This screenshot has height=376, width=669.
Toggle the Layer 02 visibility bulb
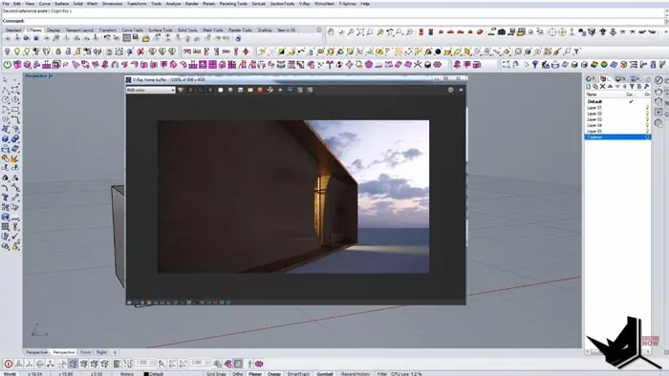(x=647, y=114)
